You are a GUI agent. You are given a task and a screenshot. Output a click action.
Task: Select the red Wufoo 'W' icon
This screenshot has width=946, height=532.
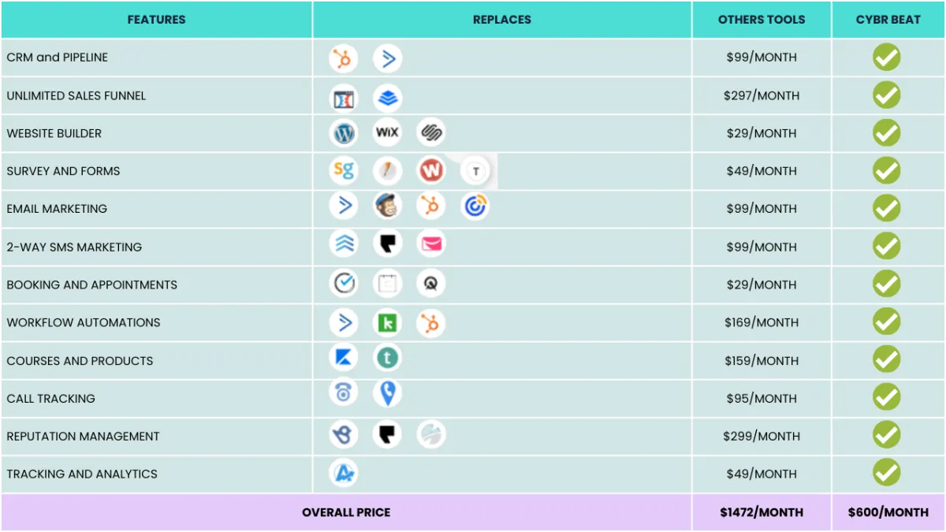point(430,170)
